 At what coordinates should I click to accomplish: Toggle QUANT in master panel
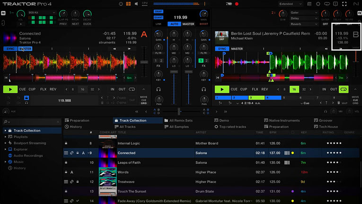tap(159, 17)
